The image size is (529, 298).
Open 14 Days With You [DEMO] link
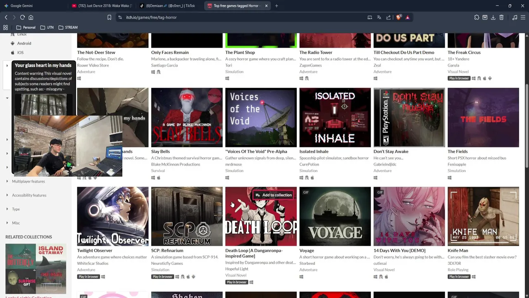click(x=399, y=250)
